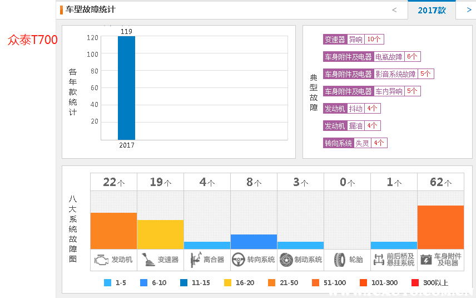Click the orange 车身附件及电器 fault bar
The image size is (476, 298).
pos(441,227)
